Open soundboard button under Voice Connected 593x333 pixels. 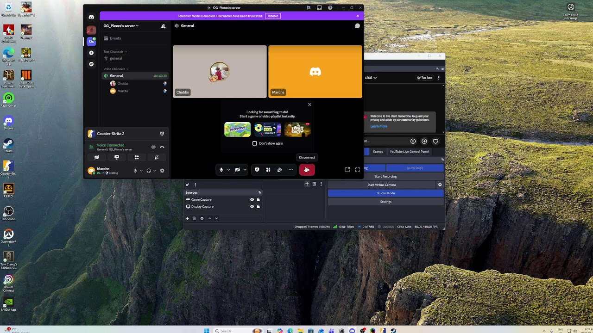coord(157,157)
